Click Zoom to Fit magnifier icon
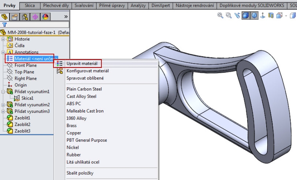This screenshot has height=180, width=297. tap(220, 15)
